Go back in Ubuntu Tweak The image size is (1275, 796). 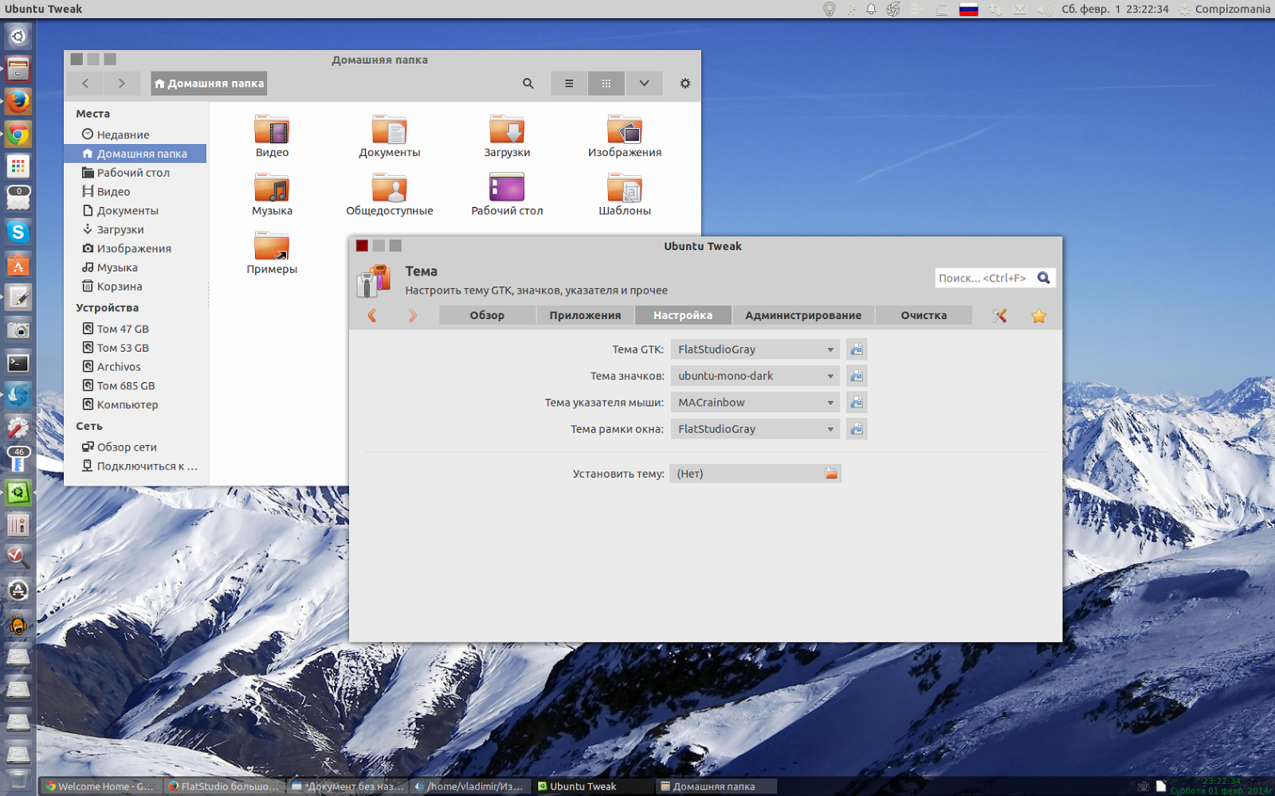tap(372, 316)
